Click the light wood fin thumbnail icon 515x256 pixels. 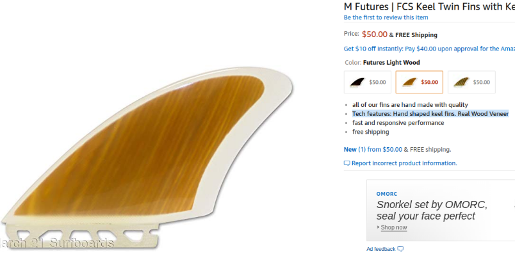coord(409,82)
